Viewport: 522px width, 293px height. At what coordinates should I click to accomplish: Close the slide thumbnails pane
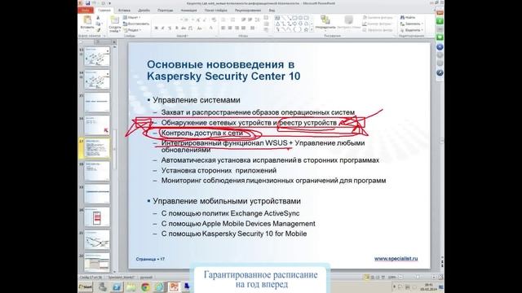pyautogui.click(x=114, y=42)
